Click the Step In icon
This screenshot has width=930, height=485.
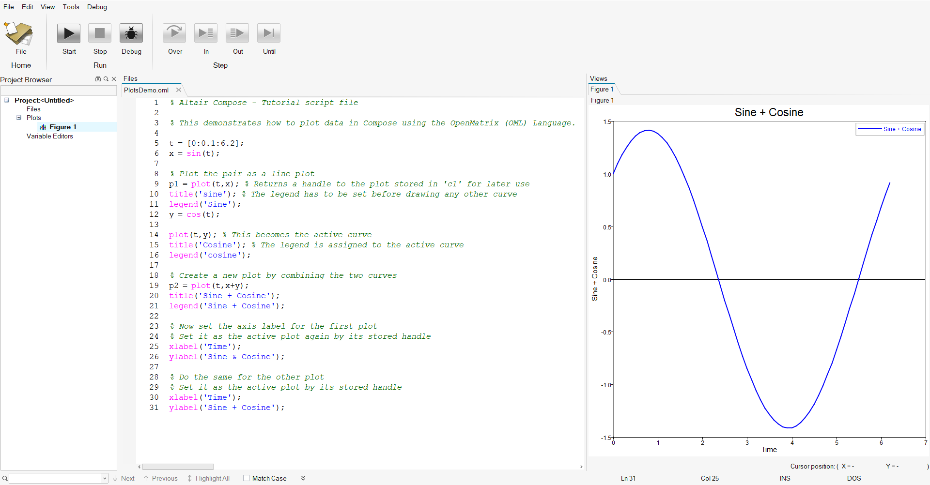206,33
